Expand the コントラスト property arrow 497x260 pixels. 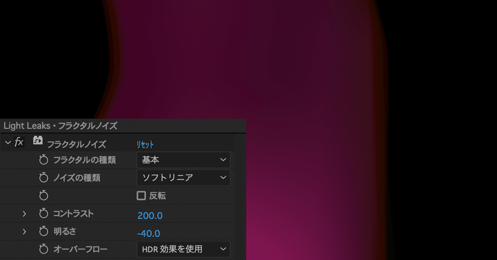24,213
